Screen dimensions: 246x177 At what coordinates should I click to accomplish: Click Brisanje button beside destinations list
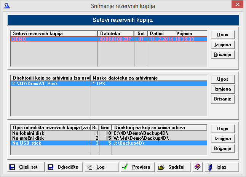(x=223, y=148)
